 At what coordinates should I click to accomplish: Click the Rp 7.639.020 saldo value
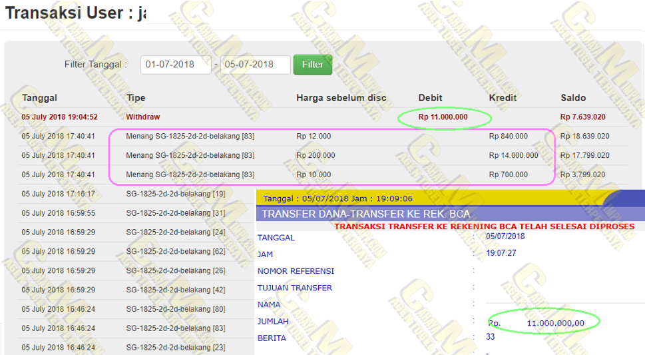tap(582, 117)
